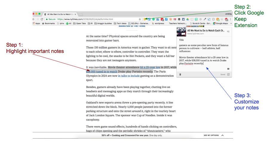Bookmark this page with the star icon

(140, 19)
